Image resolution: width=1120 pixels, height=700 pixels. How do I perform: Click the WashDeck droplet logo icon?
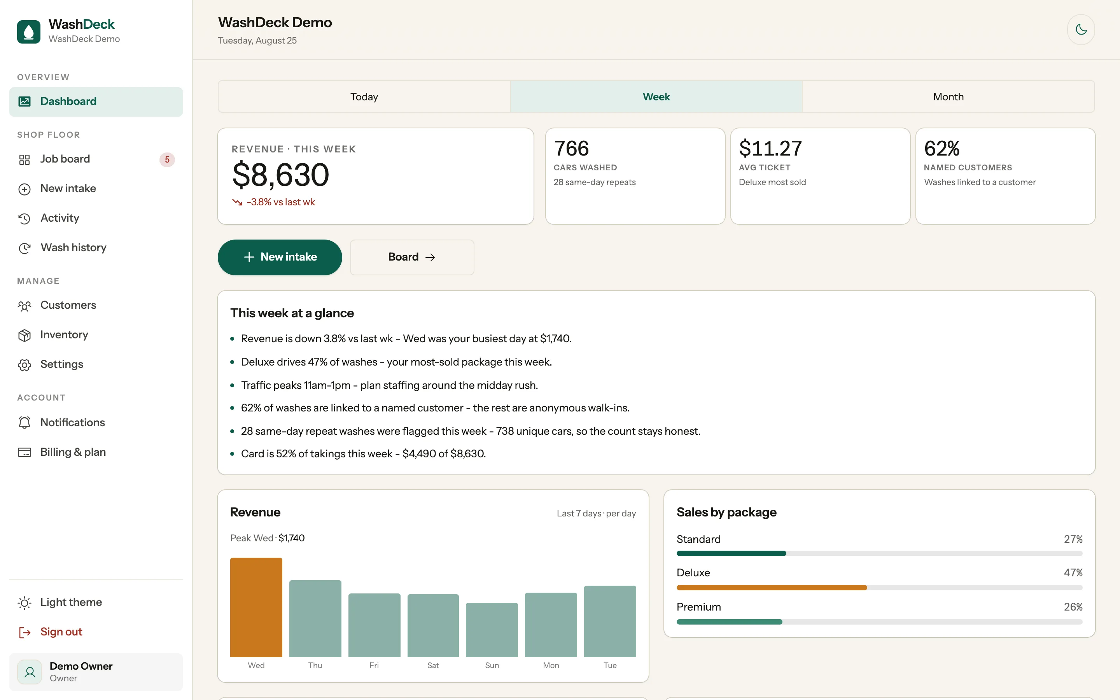(29, 31)
